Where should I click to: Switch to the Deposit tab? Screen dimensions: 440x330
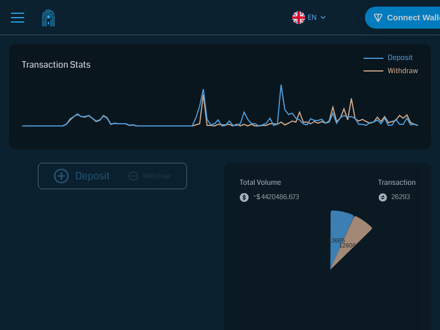92,176
